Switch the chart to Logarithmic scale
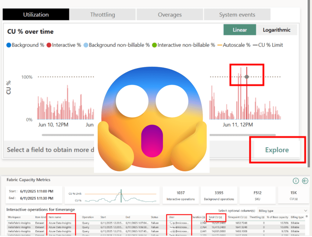Image resolution: width=312 pixels, height=237 pixels. pos(276,30)
